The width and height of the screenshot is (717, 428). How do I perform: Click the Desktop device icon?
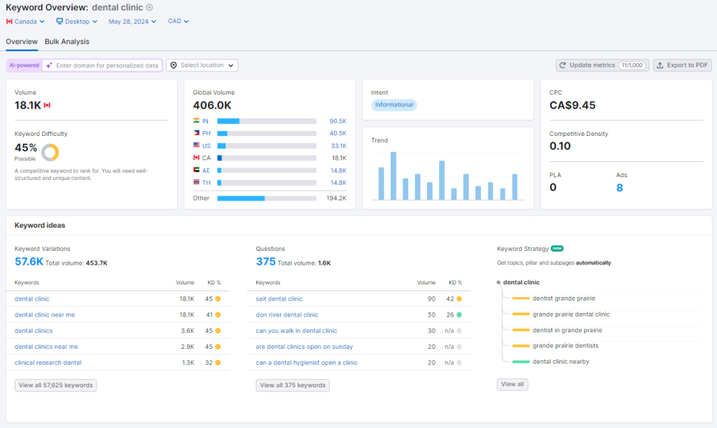click(x=60, y=21)
